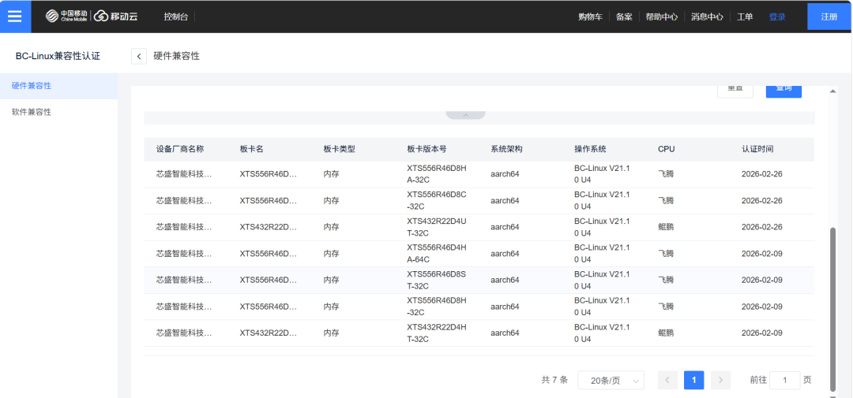Open 控制台 in the top bar
This screenshot has width=853, height=398.
tap(175, 17)
